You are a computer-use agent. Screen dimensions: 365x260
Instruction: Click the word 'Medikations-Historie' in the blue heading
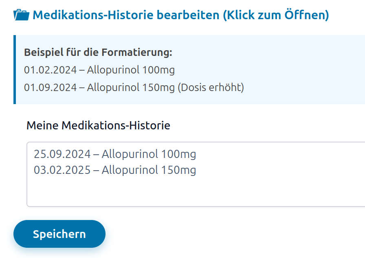click(x=93, y=16)
